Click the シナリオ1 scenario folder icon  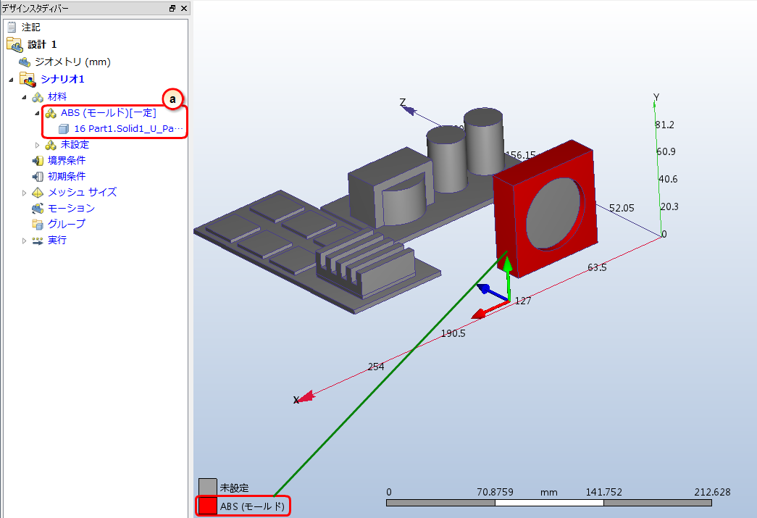click(x=28, y=79)
